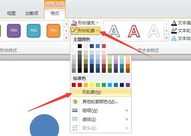Click the 文本轮廓 pen icon
The width and height of the screenshot is (191, 136).
click(x=174, y=31)
